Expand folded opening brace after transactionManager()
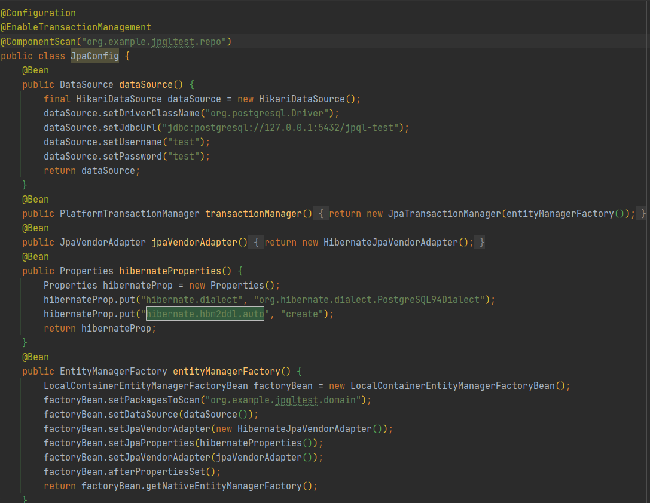The image size is (650, 503). pos(321,214)
